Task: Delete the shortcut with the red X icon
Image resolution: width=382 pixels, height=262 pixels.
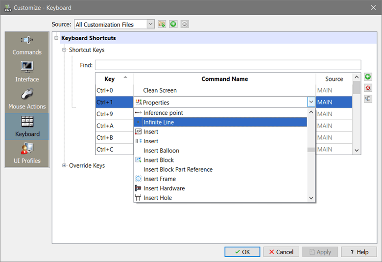Action: [x=368, y=88]
